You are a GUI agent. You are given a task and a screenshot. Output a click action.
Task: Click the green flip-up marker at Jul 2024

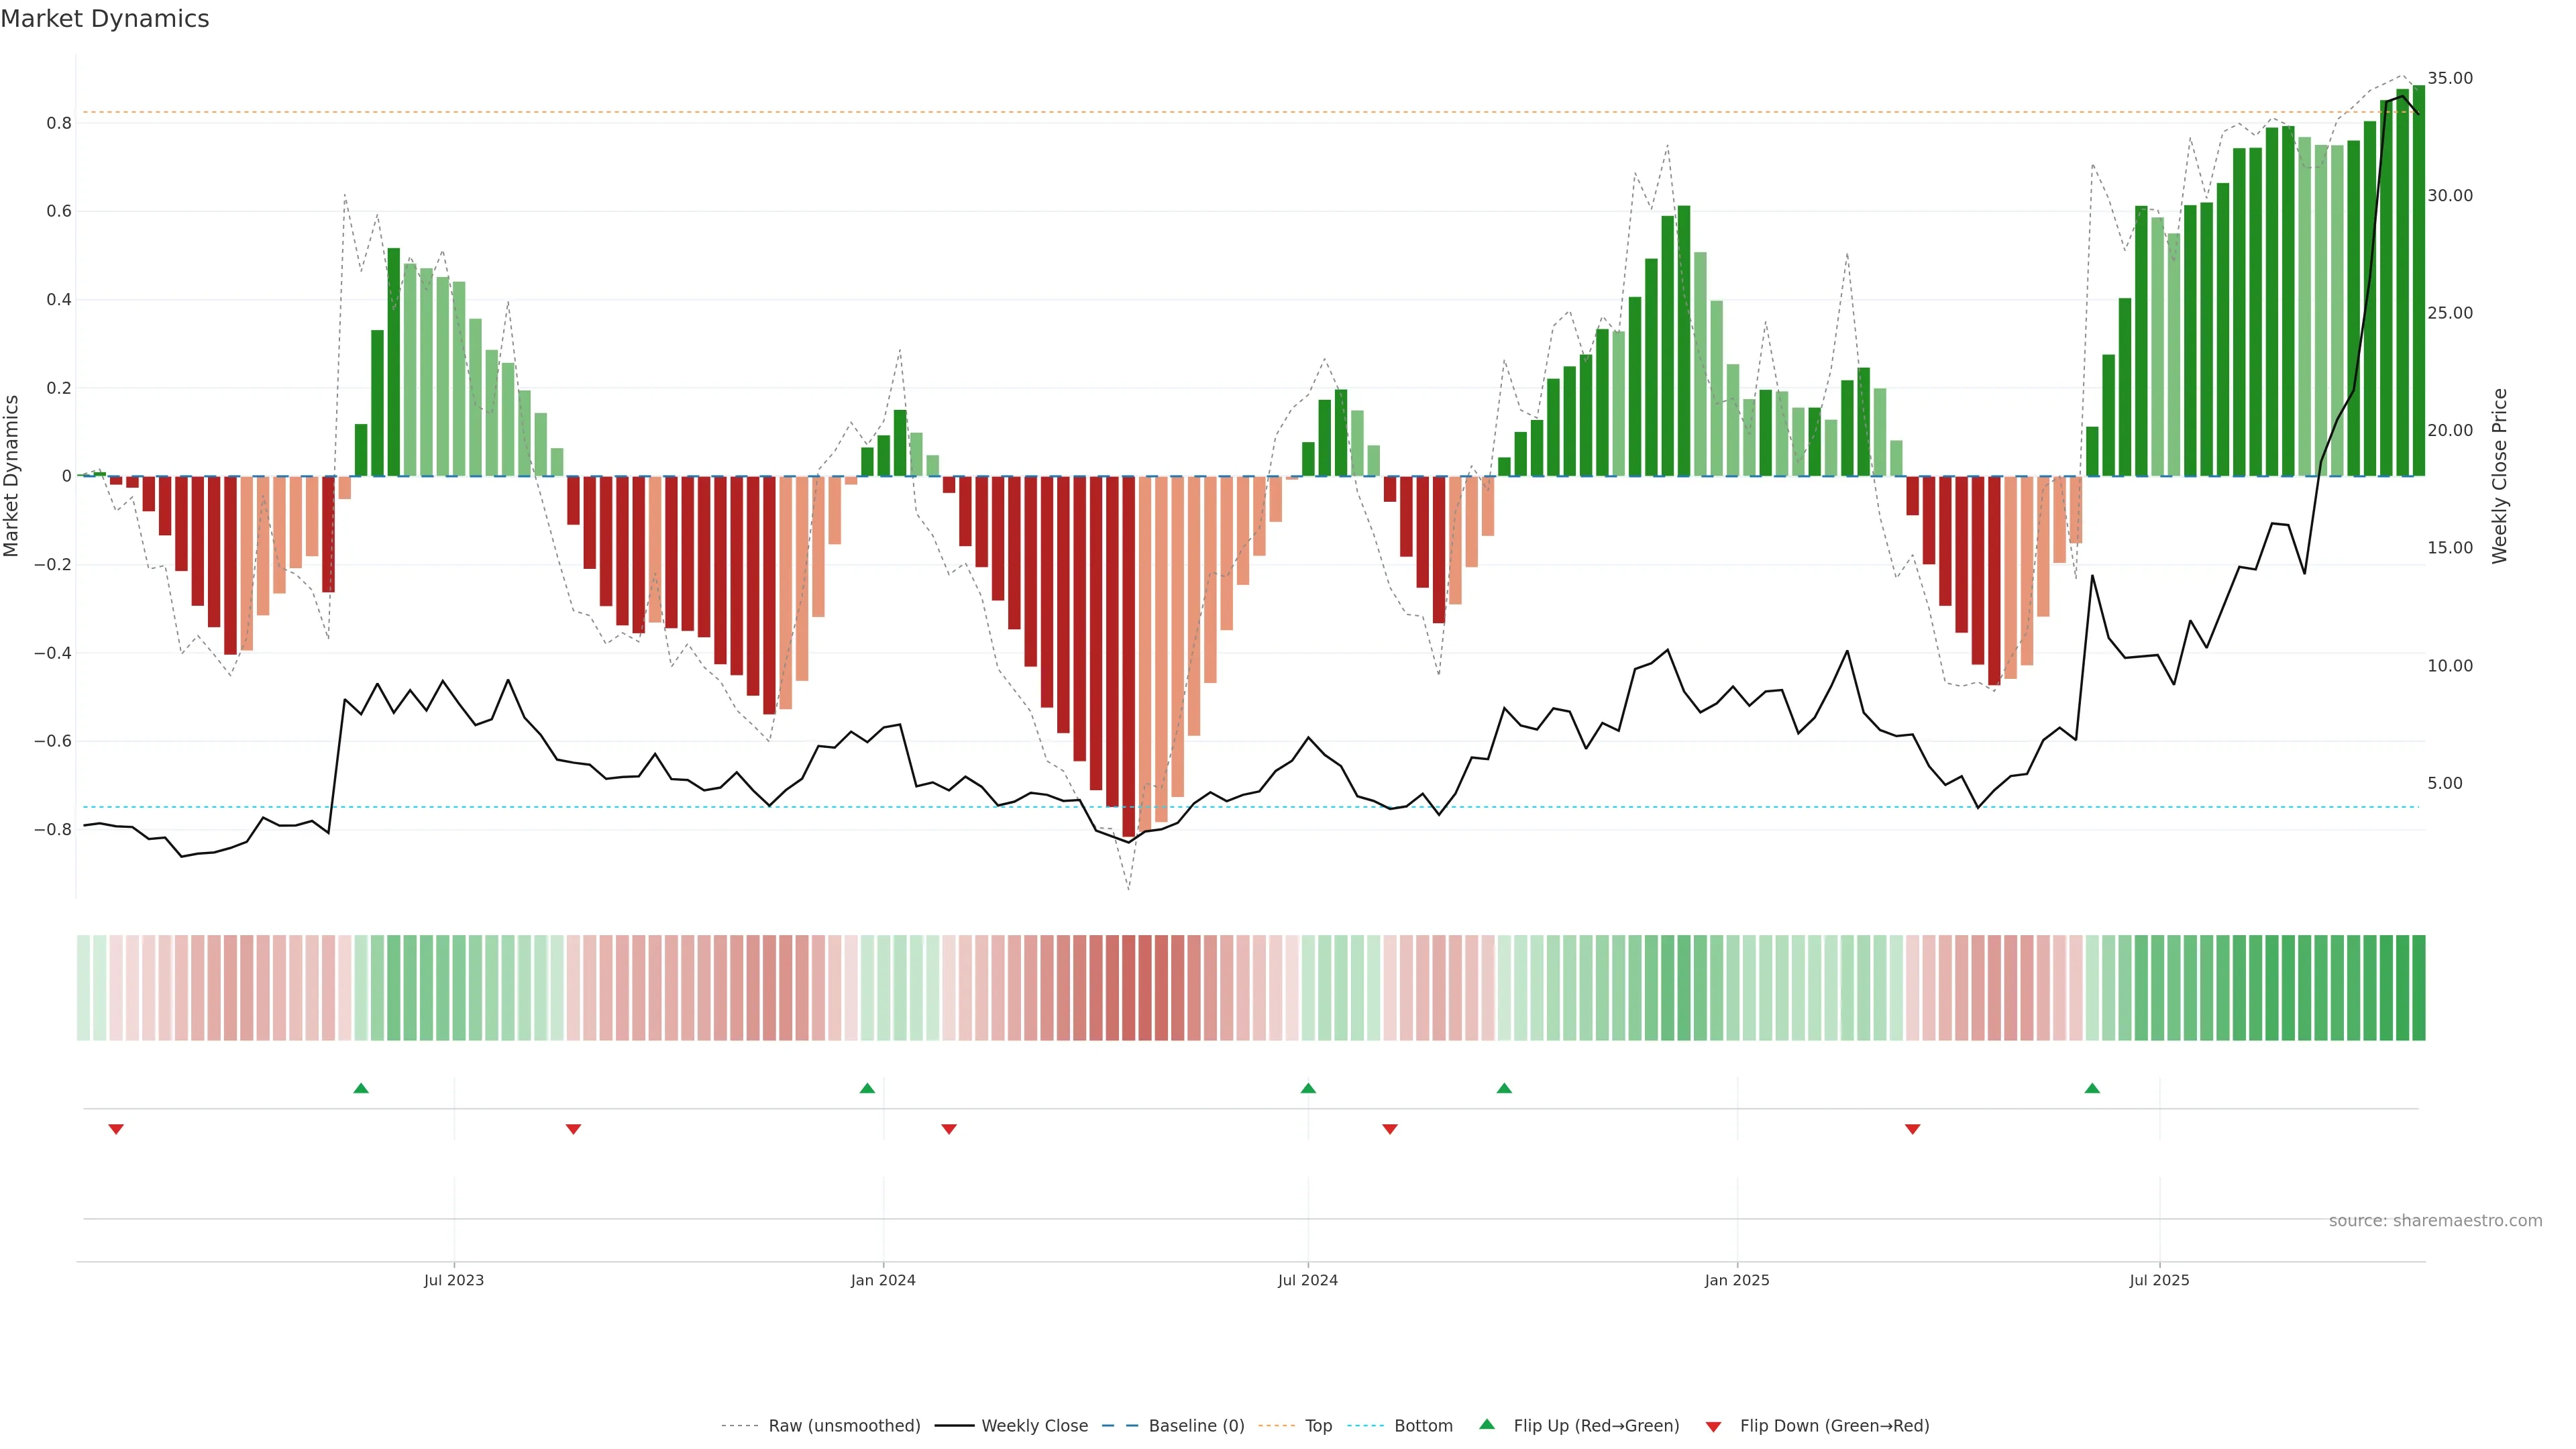pyautogui.click(x=1308, y=1088)
